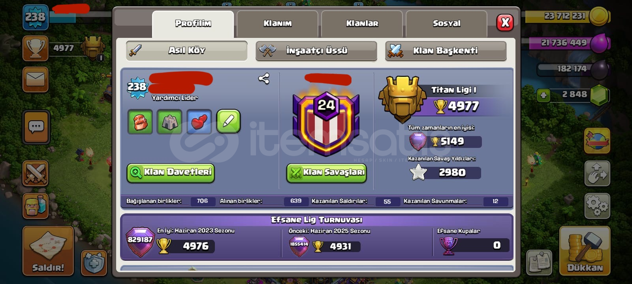
Task: Select the red heart label icon
Action: 199,121
